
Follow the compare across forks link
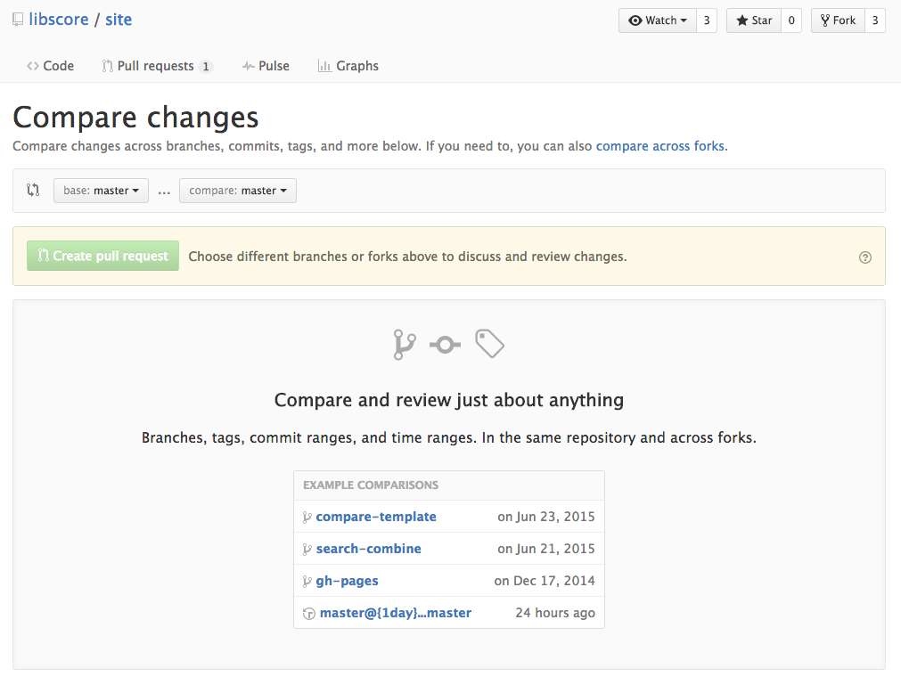coord(660,146)
